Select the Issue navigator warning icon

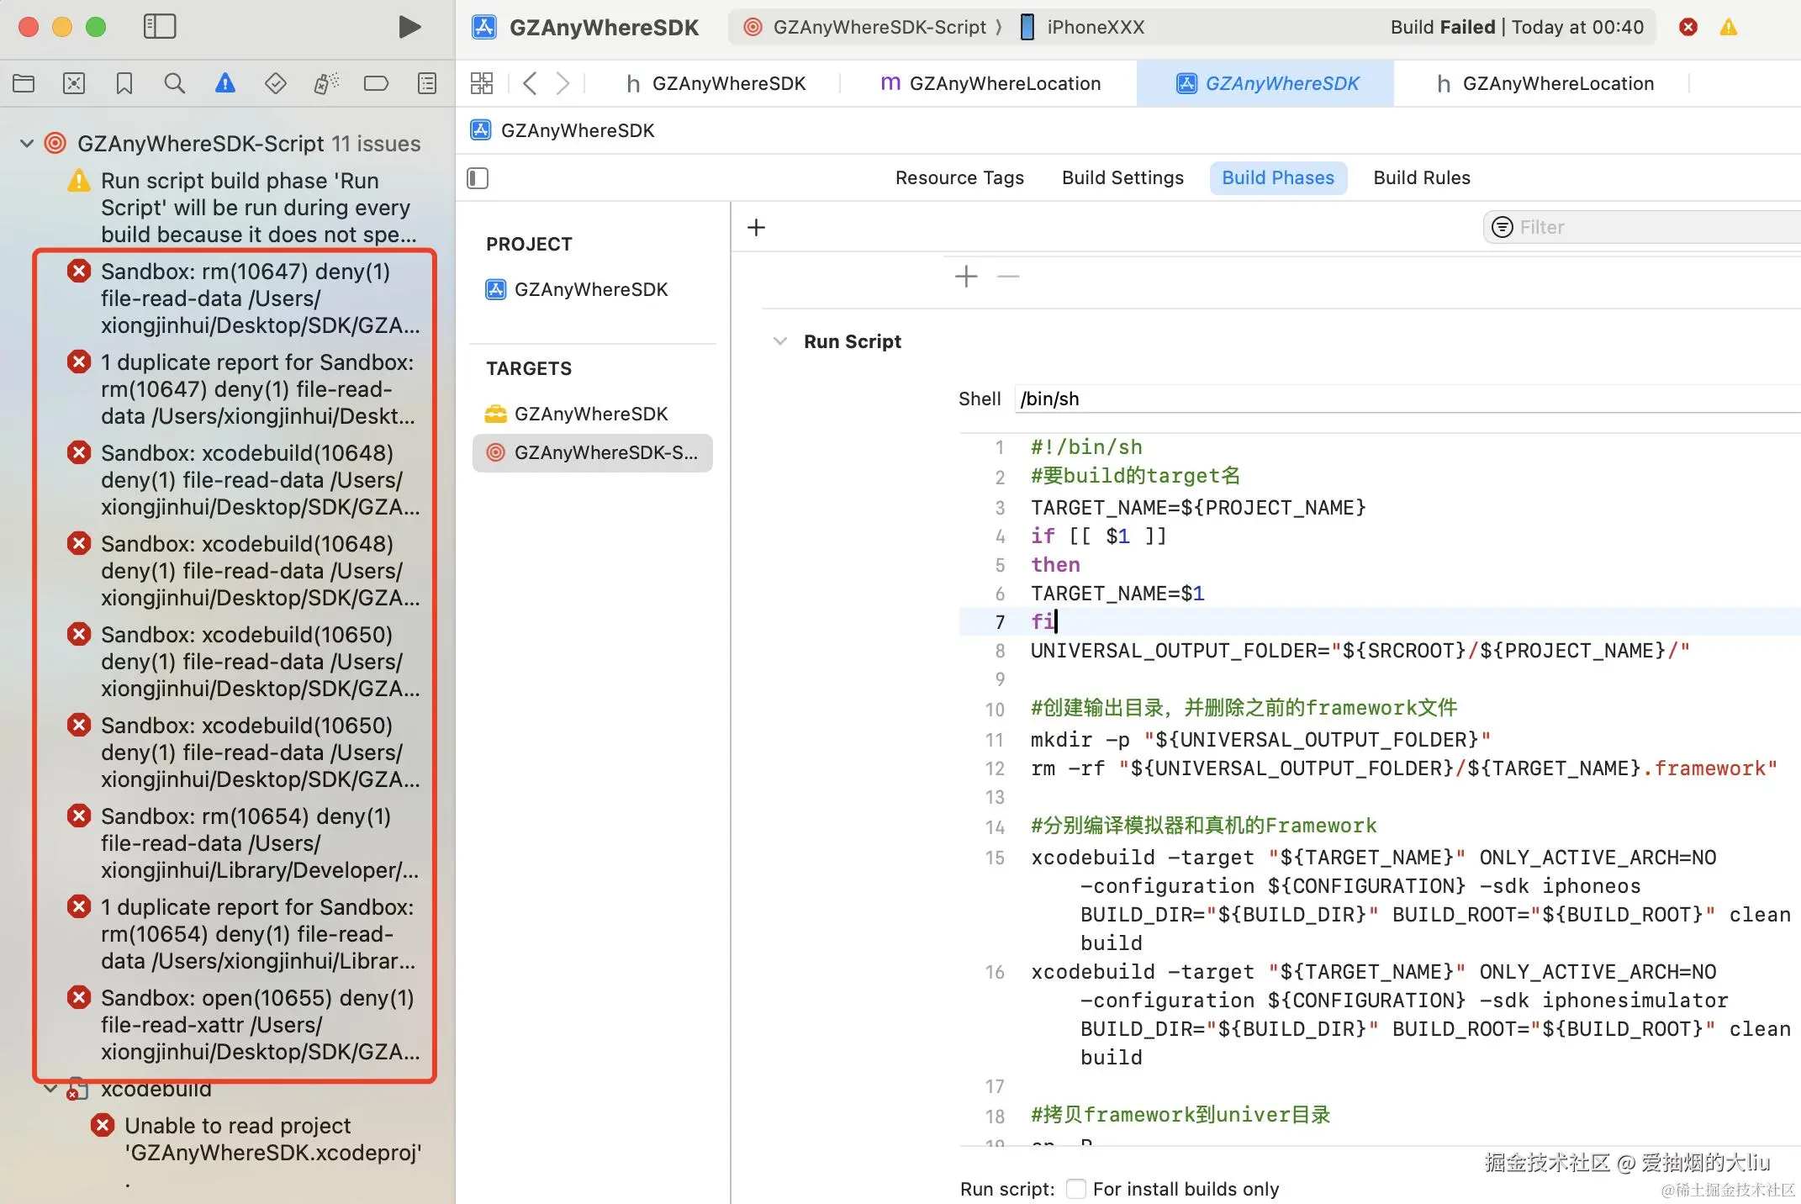pos(224,83)
